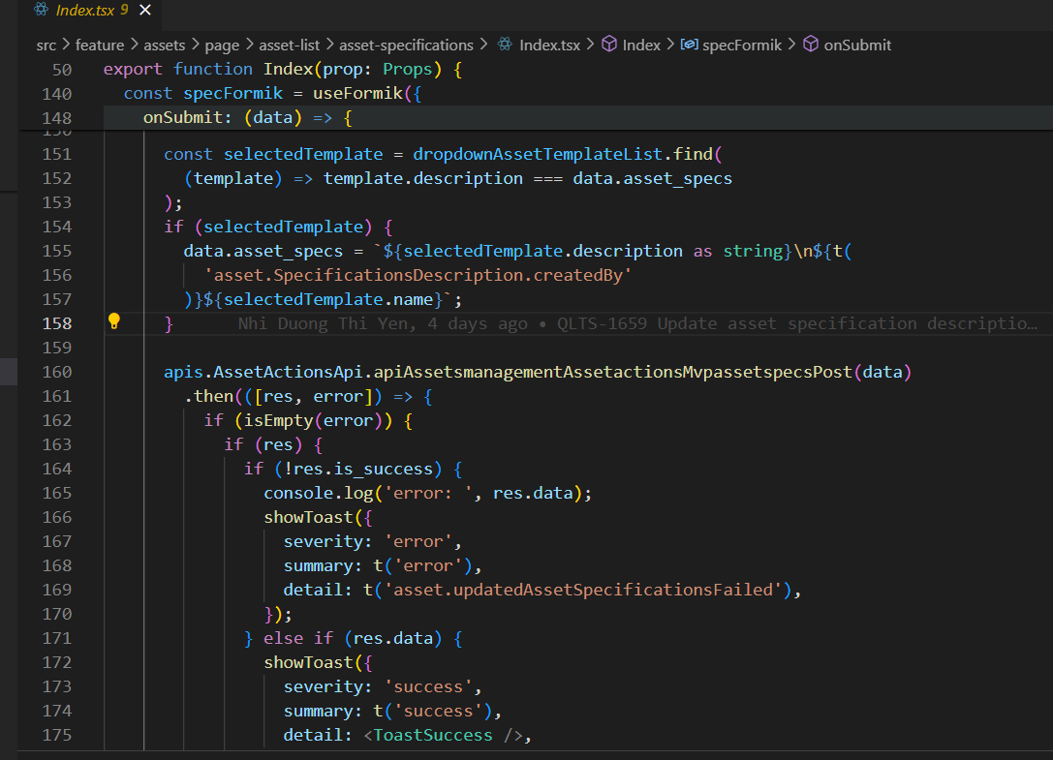Viewport: 1053px width, 760px height.
Task: Click "summary: t('error')" on line 168
Action: [378, 565]
